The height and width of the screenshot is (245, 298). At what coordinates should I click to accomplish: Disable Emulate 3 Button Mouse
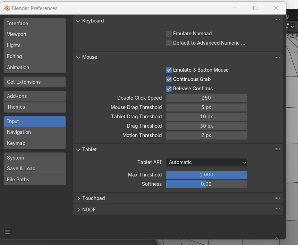(169, 70)
